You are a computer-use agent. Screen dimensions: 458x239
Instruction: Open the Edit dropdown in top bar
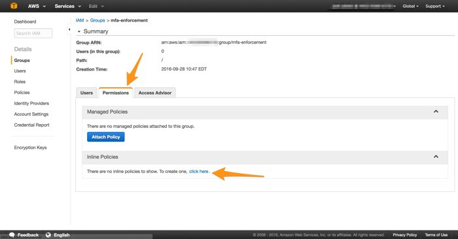(x=96, y=6)
